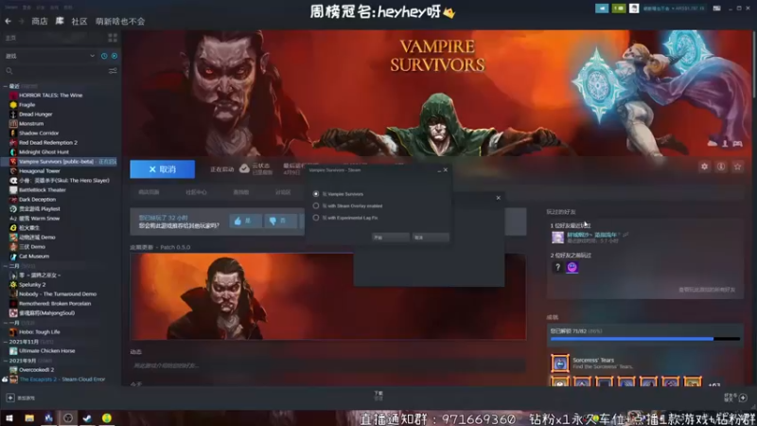Select Red Dead Redemption 2 in library

click(48, 143)
